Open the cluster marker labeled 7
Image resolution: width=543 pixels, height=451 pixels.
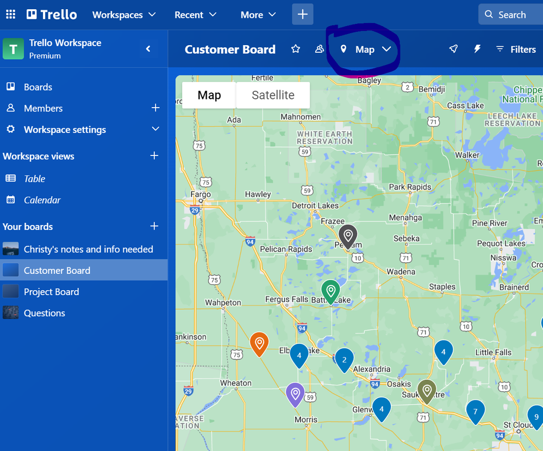pyautogui.click(x=476, y=412)
